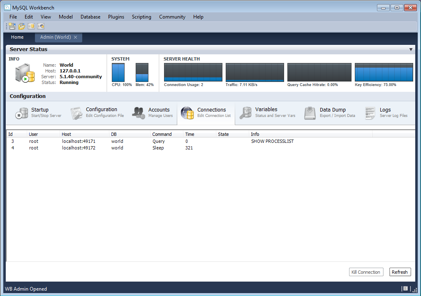Select the Startup Start/Stop Server icon
The width and height of the screenshot is (421, 296).
pos(21,113)
